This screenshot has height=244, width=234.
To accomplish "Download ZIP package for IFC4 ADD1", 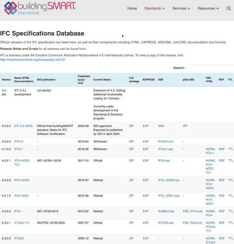I will 131,196.
